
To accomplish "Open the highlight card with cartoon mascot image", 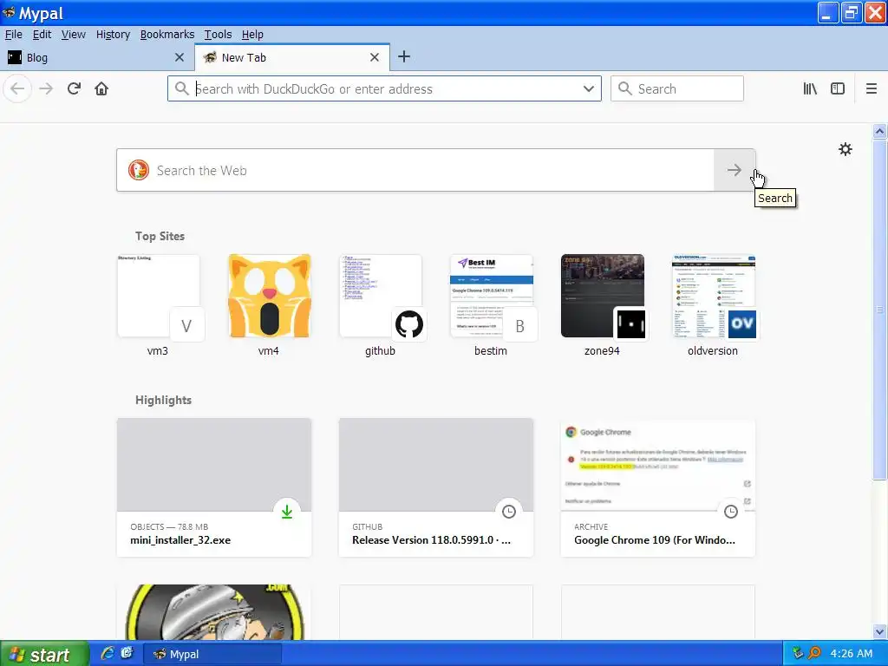I will pos(214,612).
